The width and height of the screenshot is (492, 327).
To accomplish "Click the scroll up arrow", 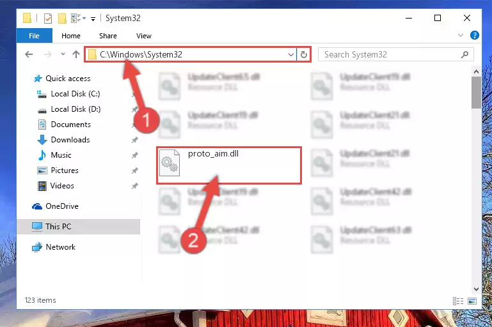I will pyautogui.click(x=476, y=72).
